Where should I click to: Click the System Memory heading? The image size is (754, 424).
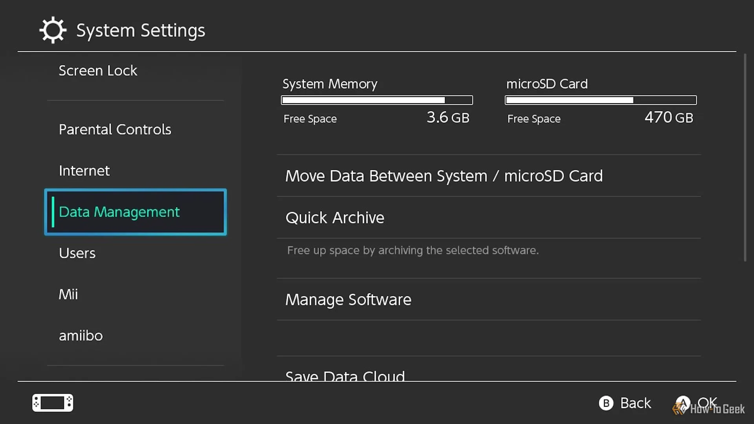[x=330, y=84]
